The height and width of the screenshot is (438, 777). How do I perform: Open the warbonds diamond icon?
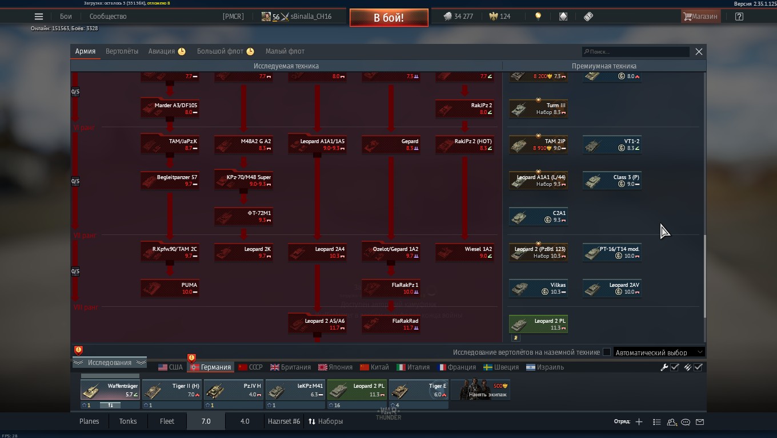[563, 17]
